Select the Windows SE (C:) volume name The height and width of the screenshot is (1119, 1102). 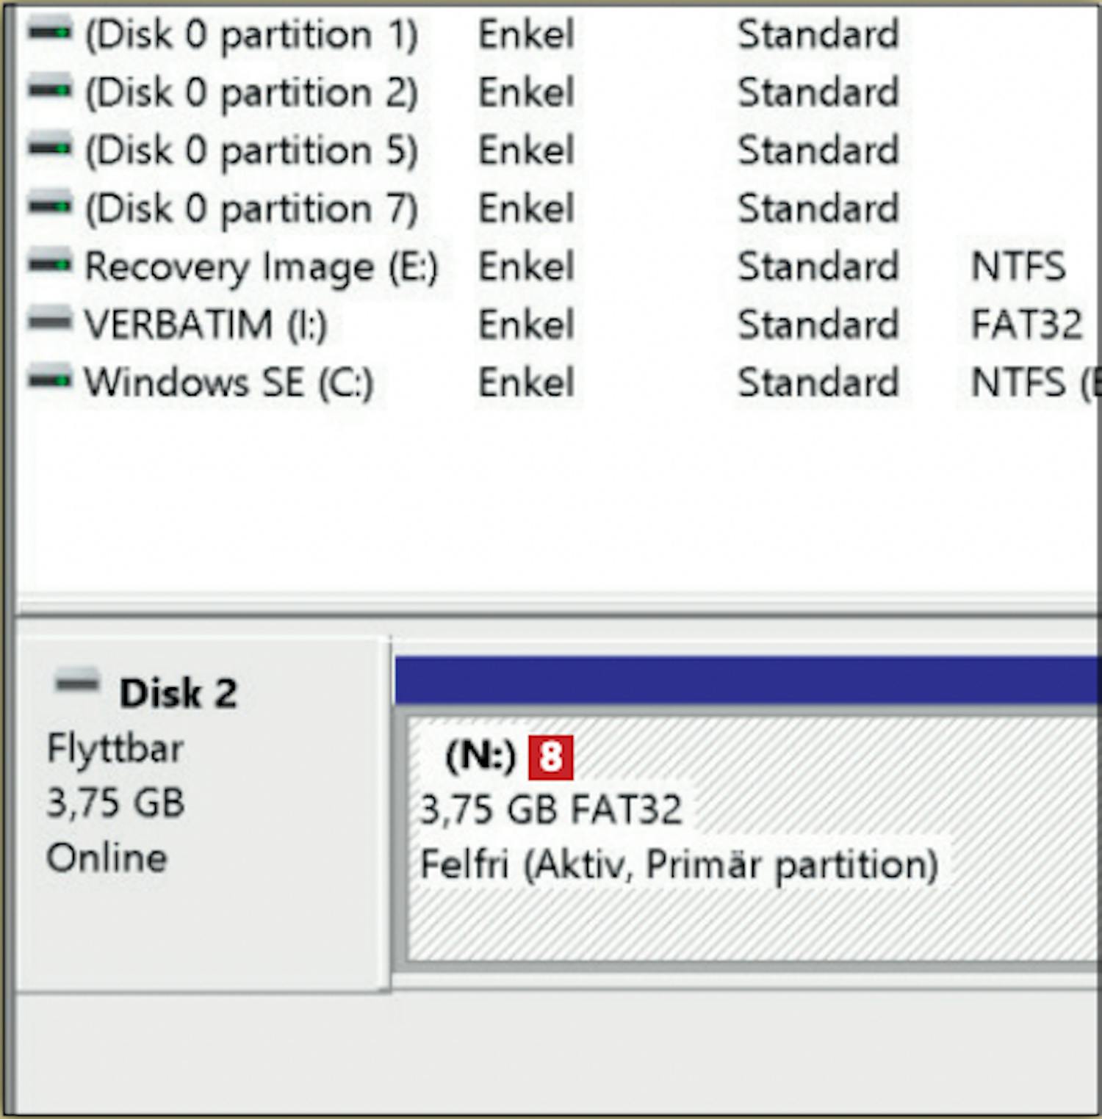[228, 383]
